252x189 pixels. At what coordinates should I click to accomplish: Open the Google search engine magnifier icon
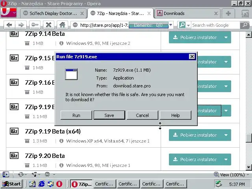[182, 25]
